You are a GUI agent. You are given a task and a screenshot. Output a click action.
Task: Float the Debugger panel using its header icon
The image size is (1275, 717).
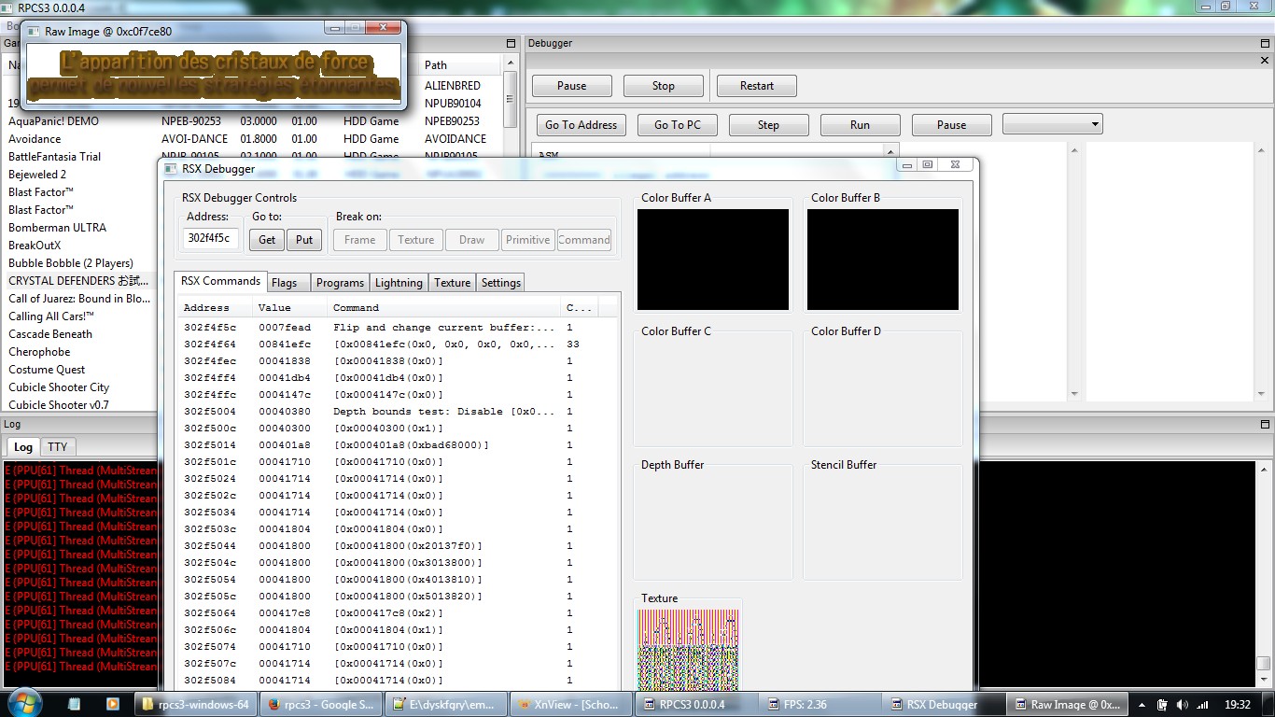click(x=1265, y=43)
